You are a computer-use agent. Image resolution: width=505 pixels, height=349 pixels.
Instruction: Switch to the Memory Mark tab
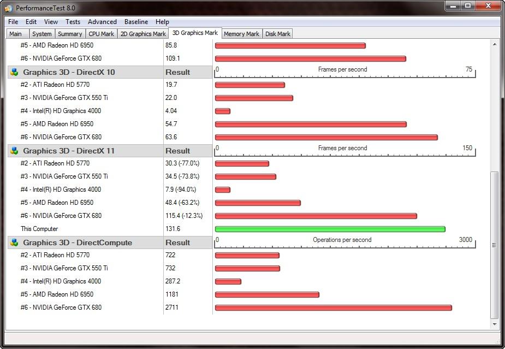(241, 34)
